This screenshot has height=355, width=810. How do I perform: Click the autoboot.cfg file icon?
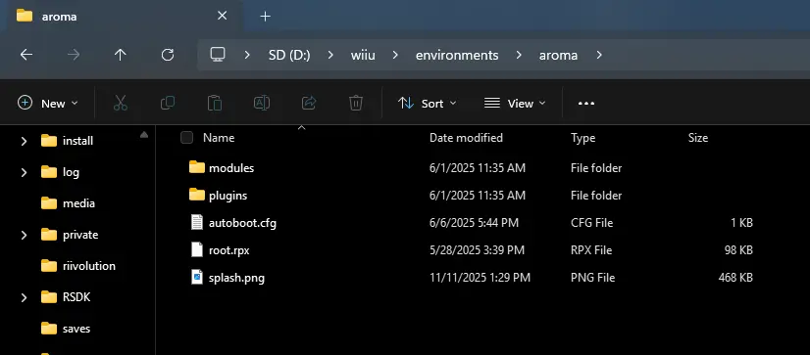click(197, 223)
